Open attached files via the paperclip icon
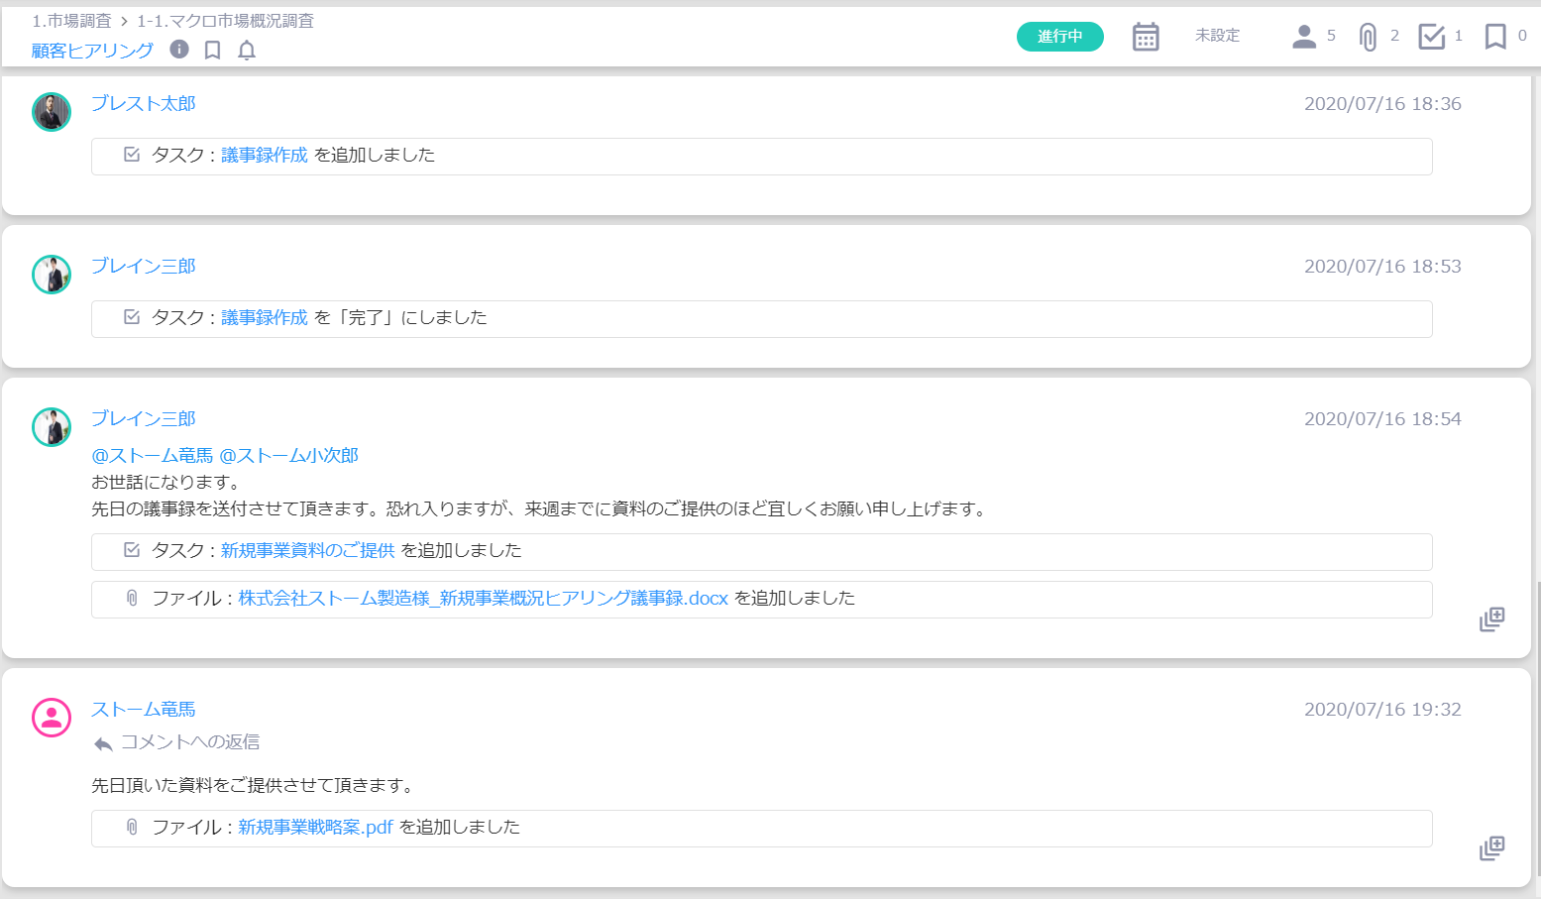Viewport: 1541px width, 899px height. (1368, 37)
